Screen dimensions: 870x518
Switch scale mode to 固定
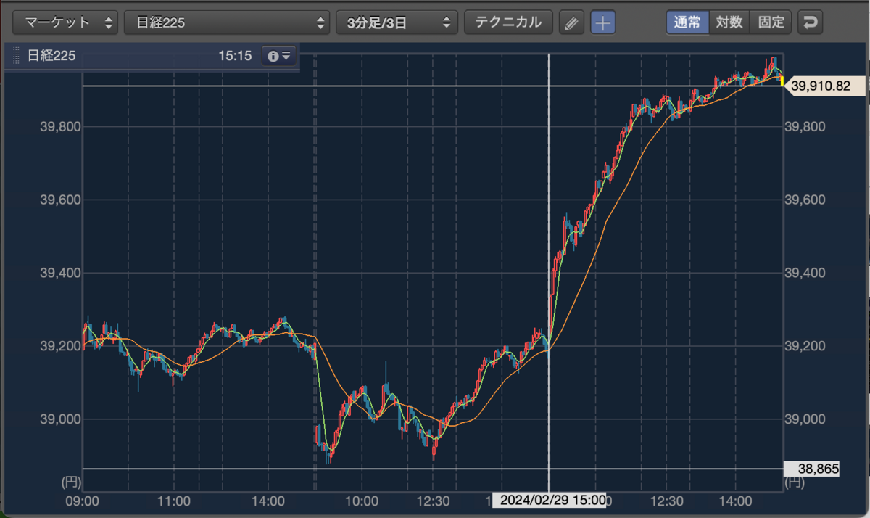click(x=771, y=22)
